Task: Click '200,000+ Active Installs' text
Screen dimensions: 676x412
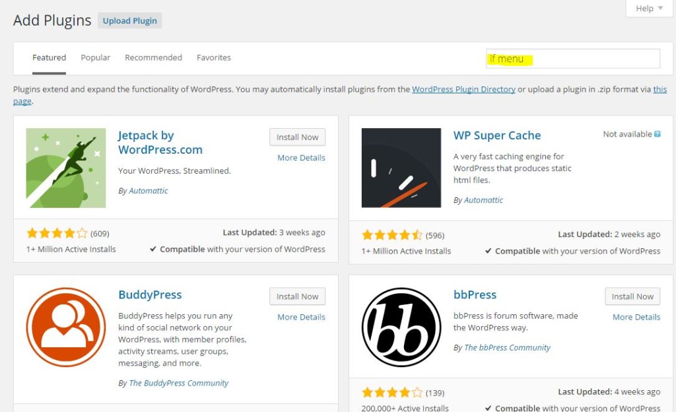Action: tap(405, 407)
